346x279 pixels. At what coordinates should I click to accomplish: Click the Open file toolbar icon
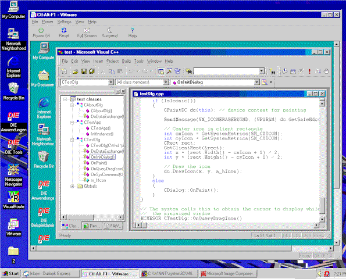click(x=75, y=71)
